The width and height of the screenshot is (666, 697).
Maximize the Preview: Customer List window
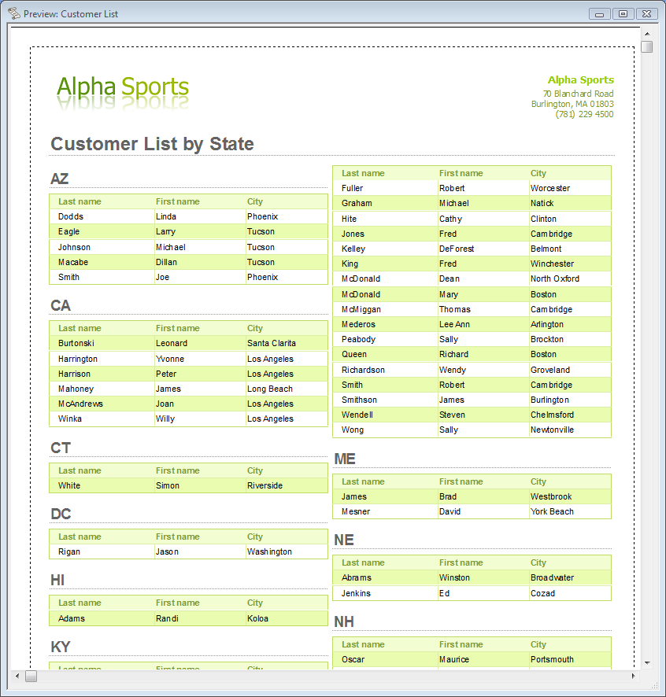[623, 14]
